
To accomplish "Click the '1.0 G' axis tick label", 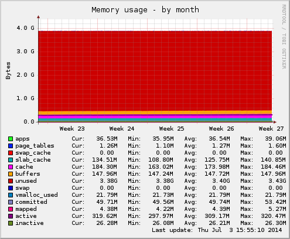I will point(25,98).
